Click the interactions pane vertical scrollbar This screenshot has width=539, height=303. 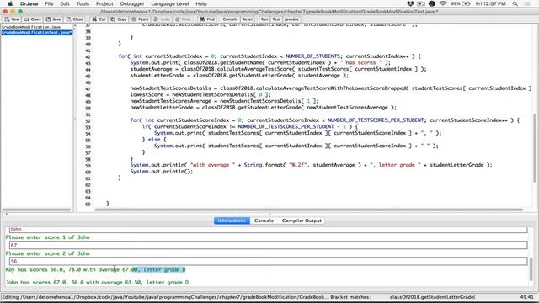pos(531,268)
